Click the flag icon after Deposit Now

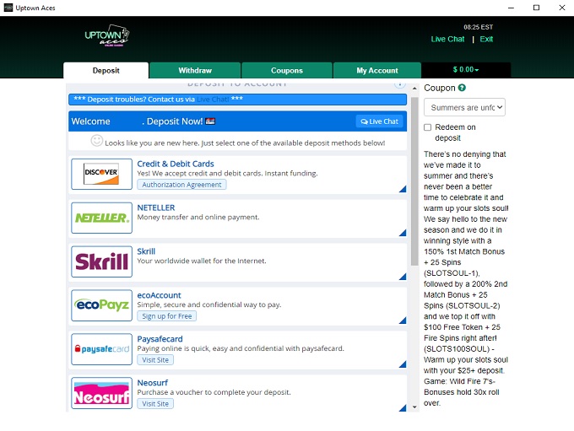(210, 121)
